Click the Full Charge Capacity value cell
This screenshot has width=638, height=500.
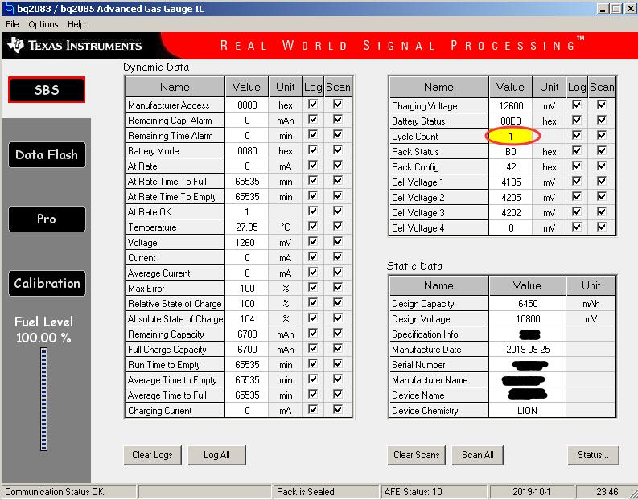[x=247, y=350]
